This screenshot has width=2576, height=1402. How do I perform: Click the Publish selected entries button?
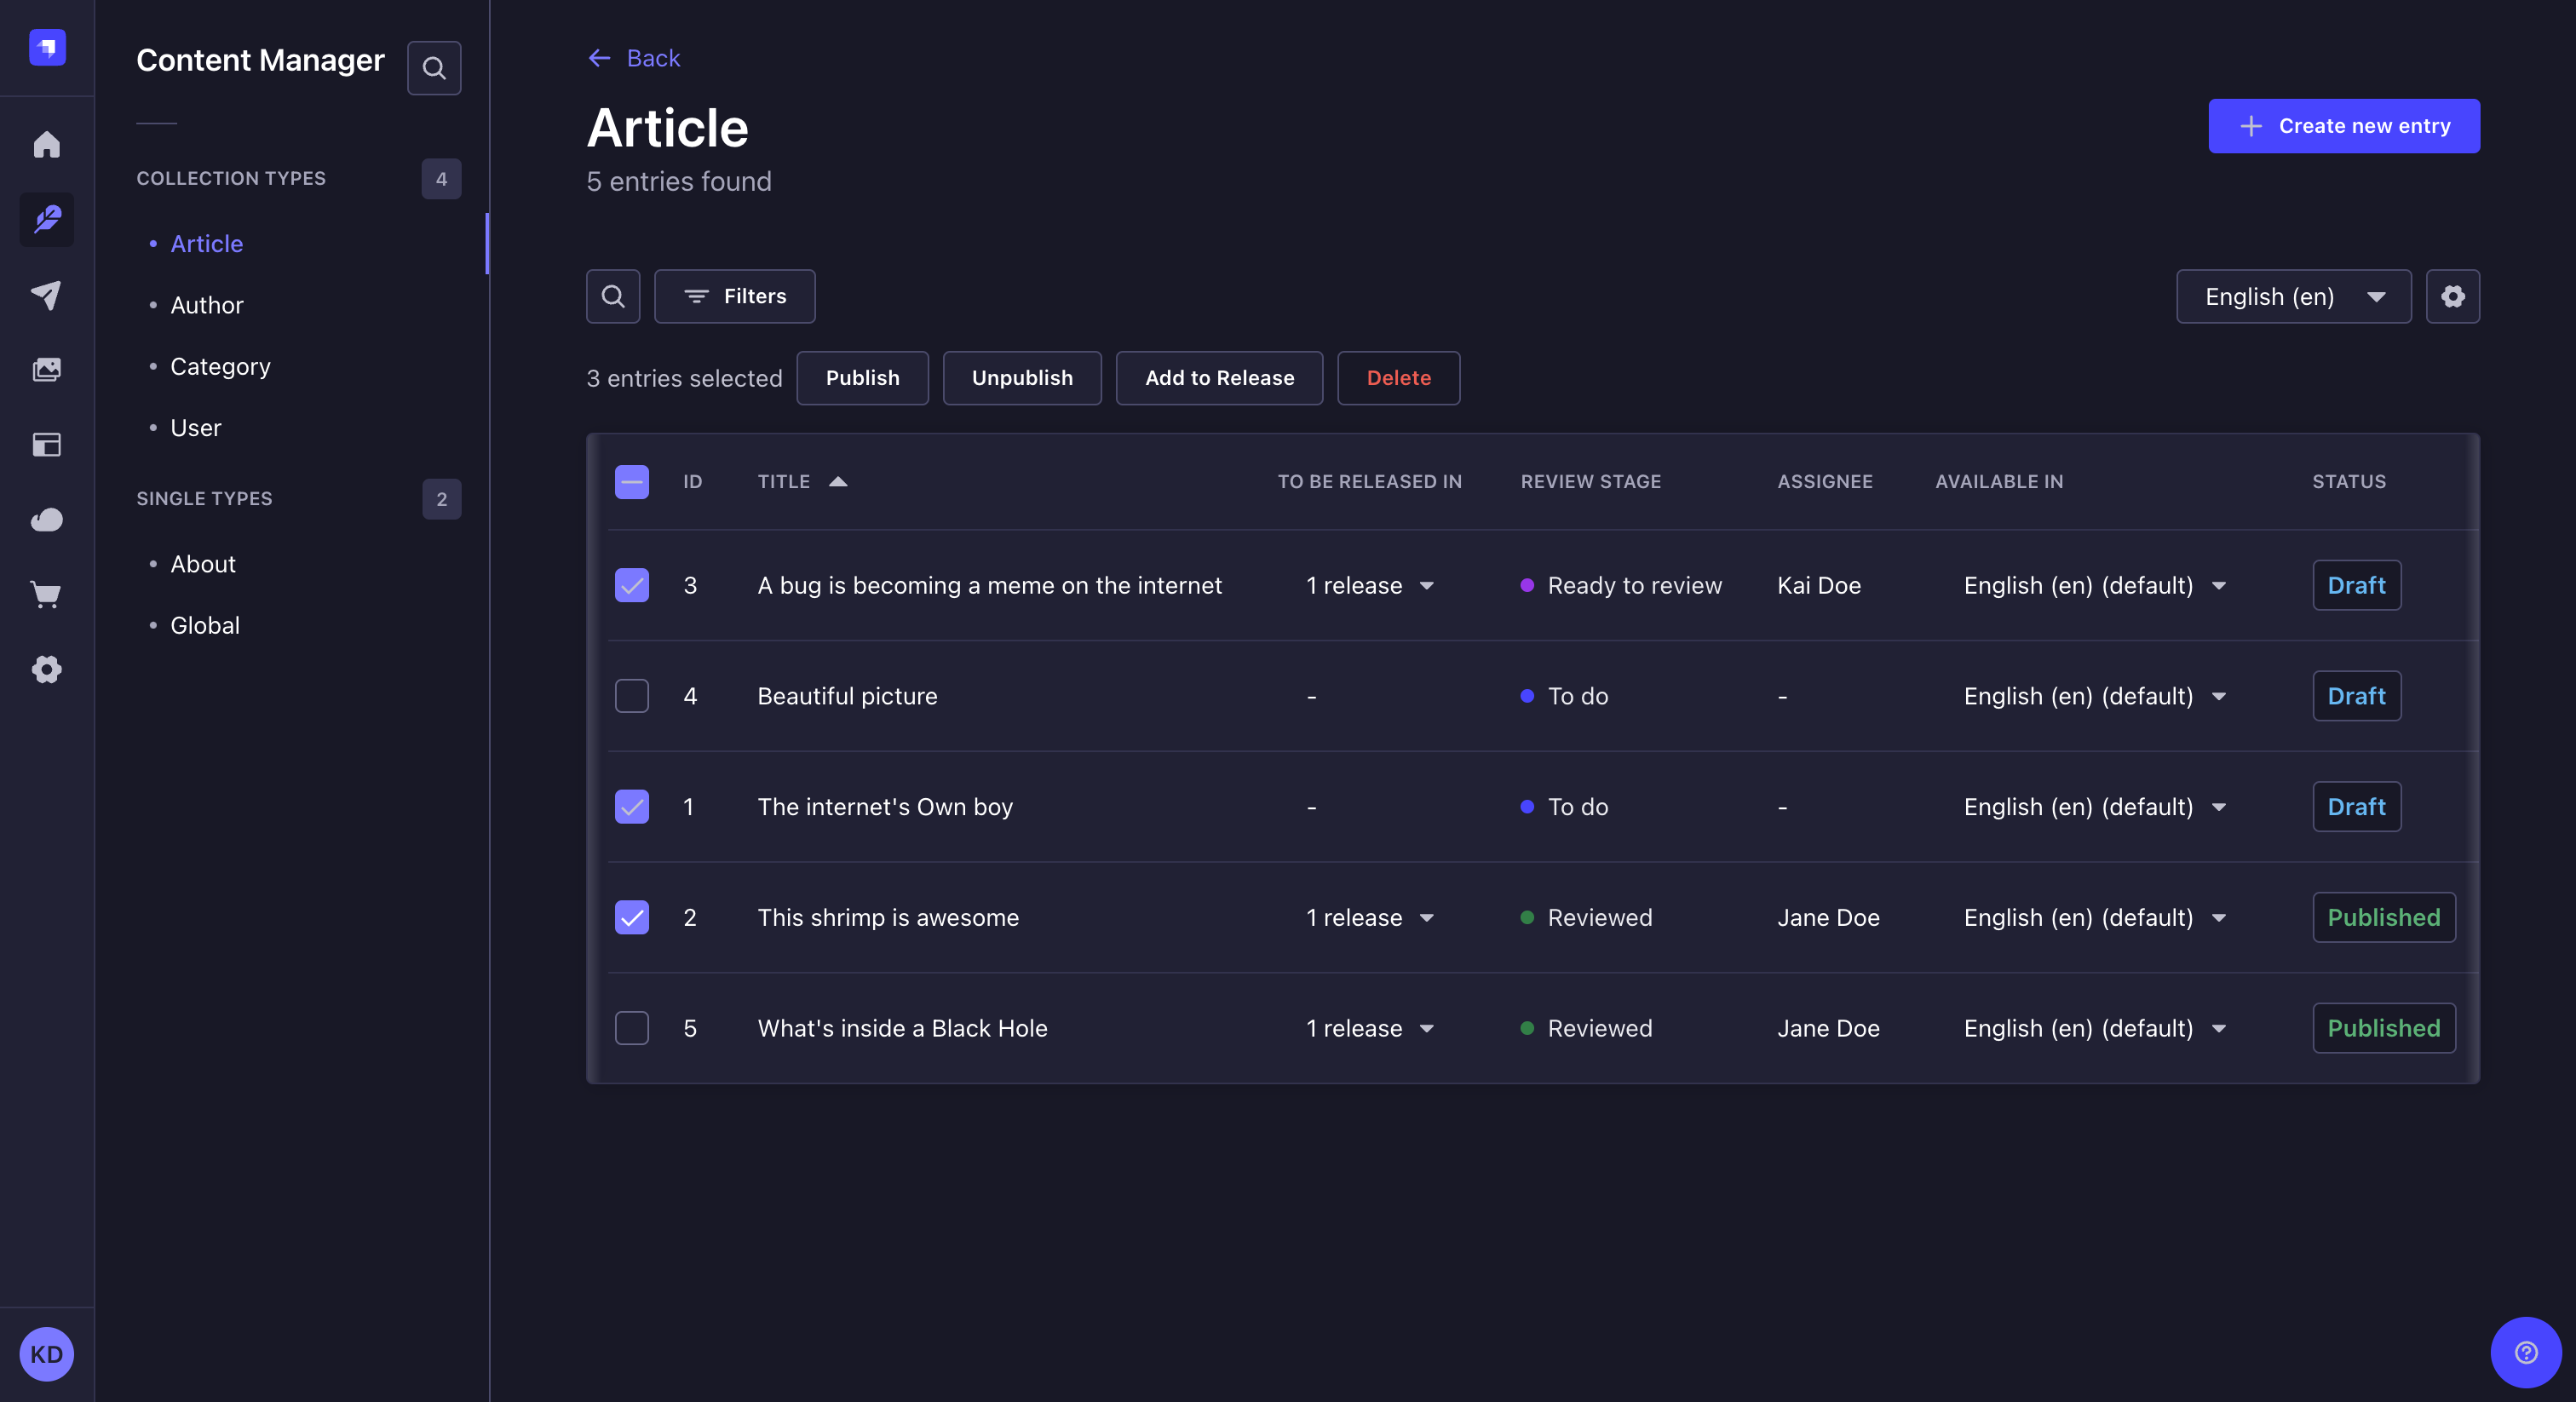point(861,378)
